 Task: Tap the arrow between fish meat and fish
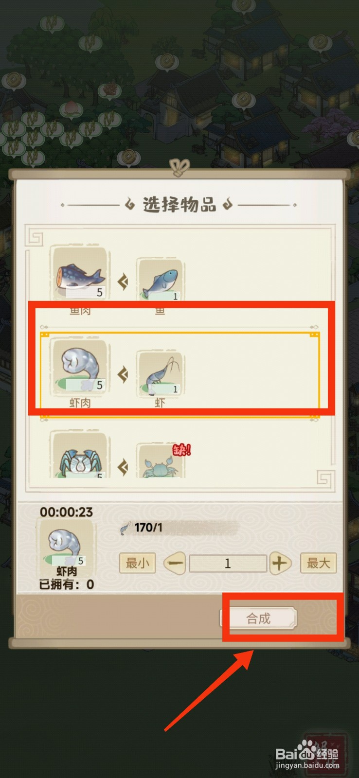tap(123, 281)
